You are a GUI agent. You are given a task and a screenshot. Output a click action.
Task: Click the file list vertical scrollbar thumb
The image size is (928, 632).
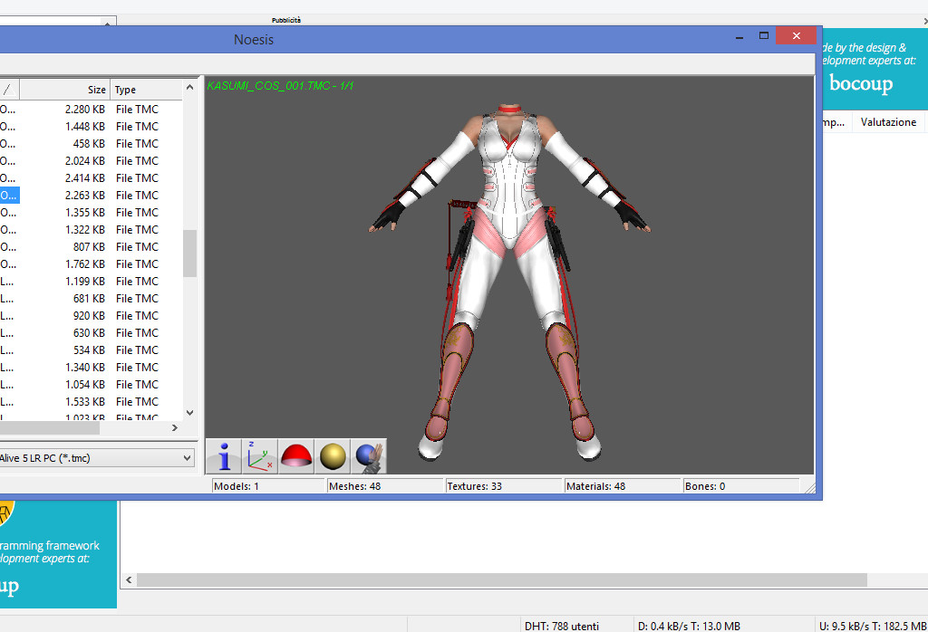coord(189,253)
